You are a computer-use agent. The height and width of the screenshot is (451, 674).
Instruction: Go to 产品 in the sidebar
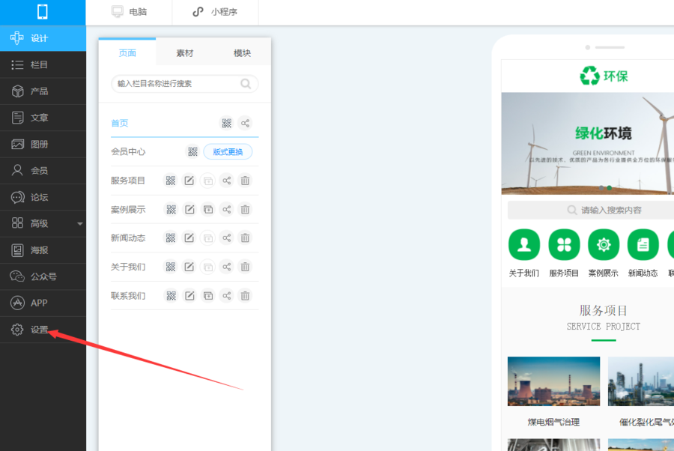tap(43, 91)
